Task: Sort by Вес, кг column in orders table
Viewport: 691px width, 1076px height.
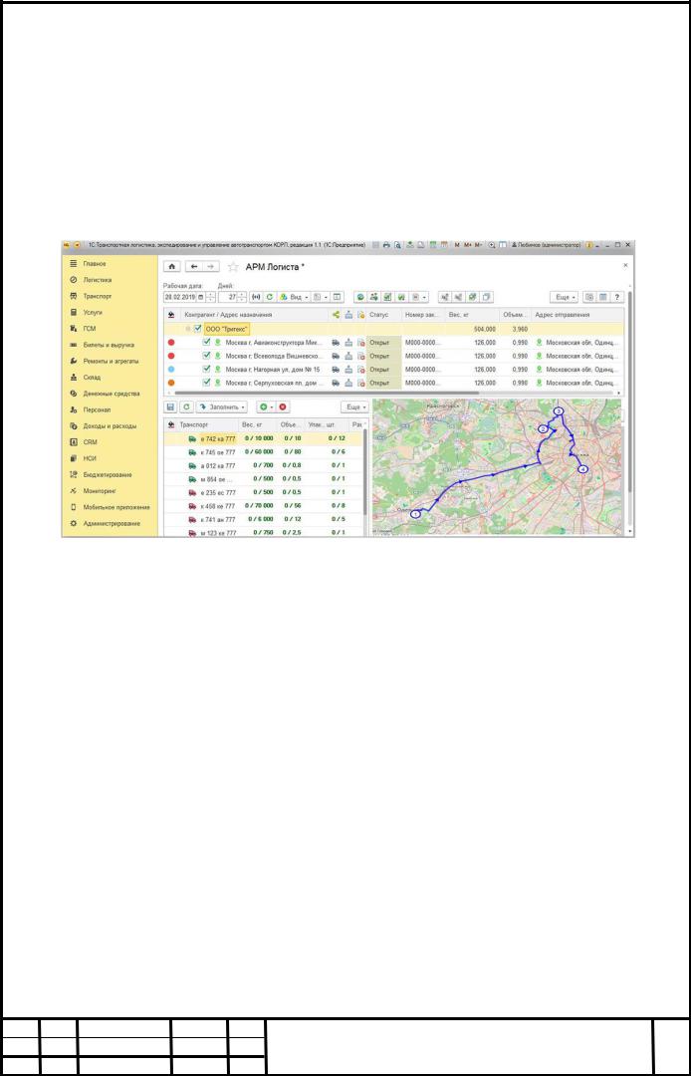Action: [471, 315]
